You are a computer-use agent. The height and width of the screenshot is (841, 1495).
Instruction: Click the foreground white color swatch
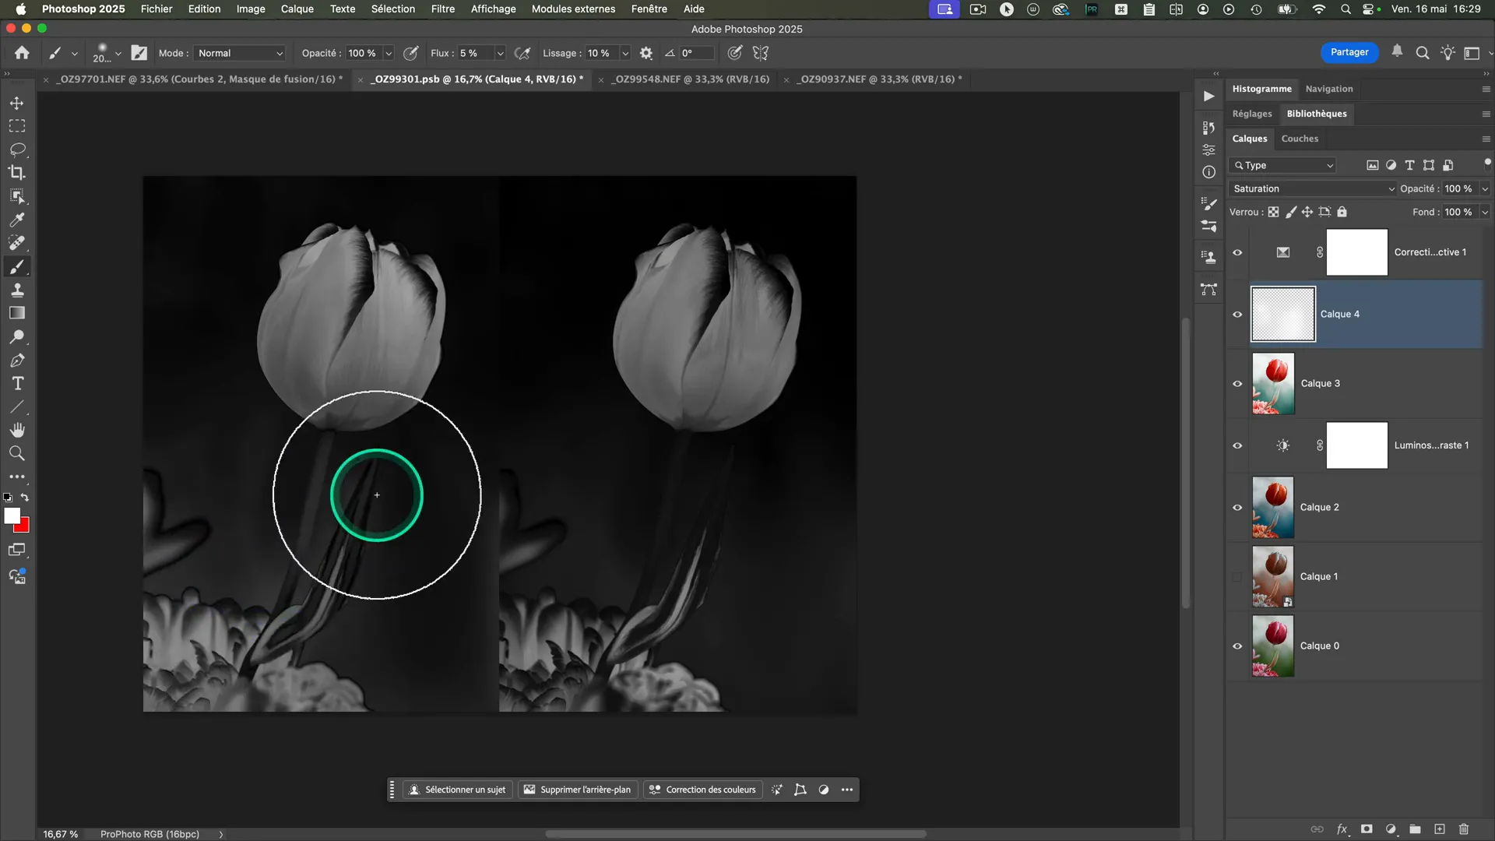pos(10,515)
